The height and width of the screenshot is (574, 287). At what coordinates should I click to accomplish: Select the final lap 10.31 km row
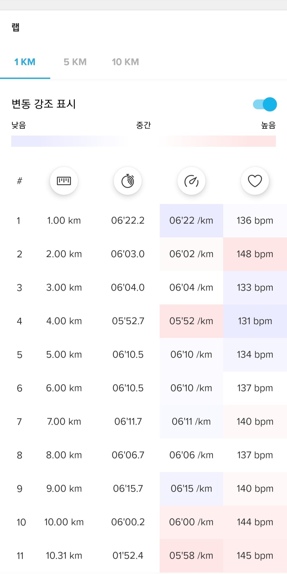tap(143, 556)
